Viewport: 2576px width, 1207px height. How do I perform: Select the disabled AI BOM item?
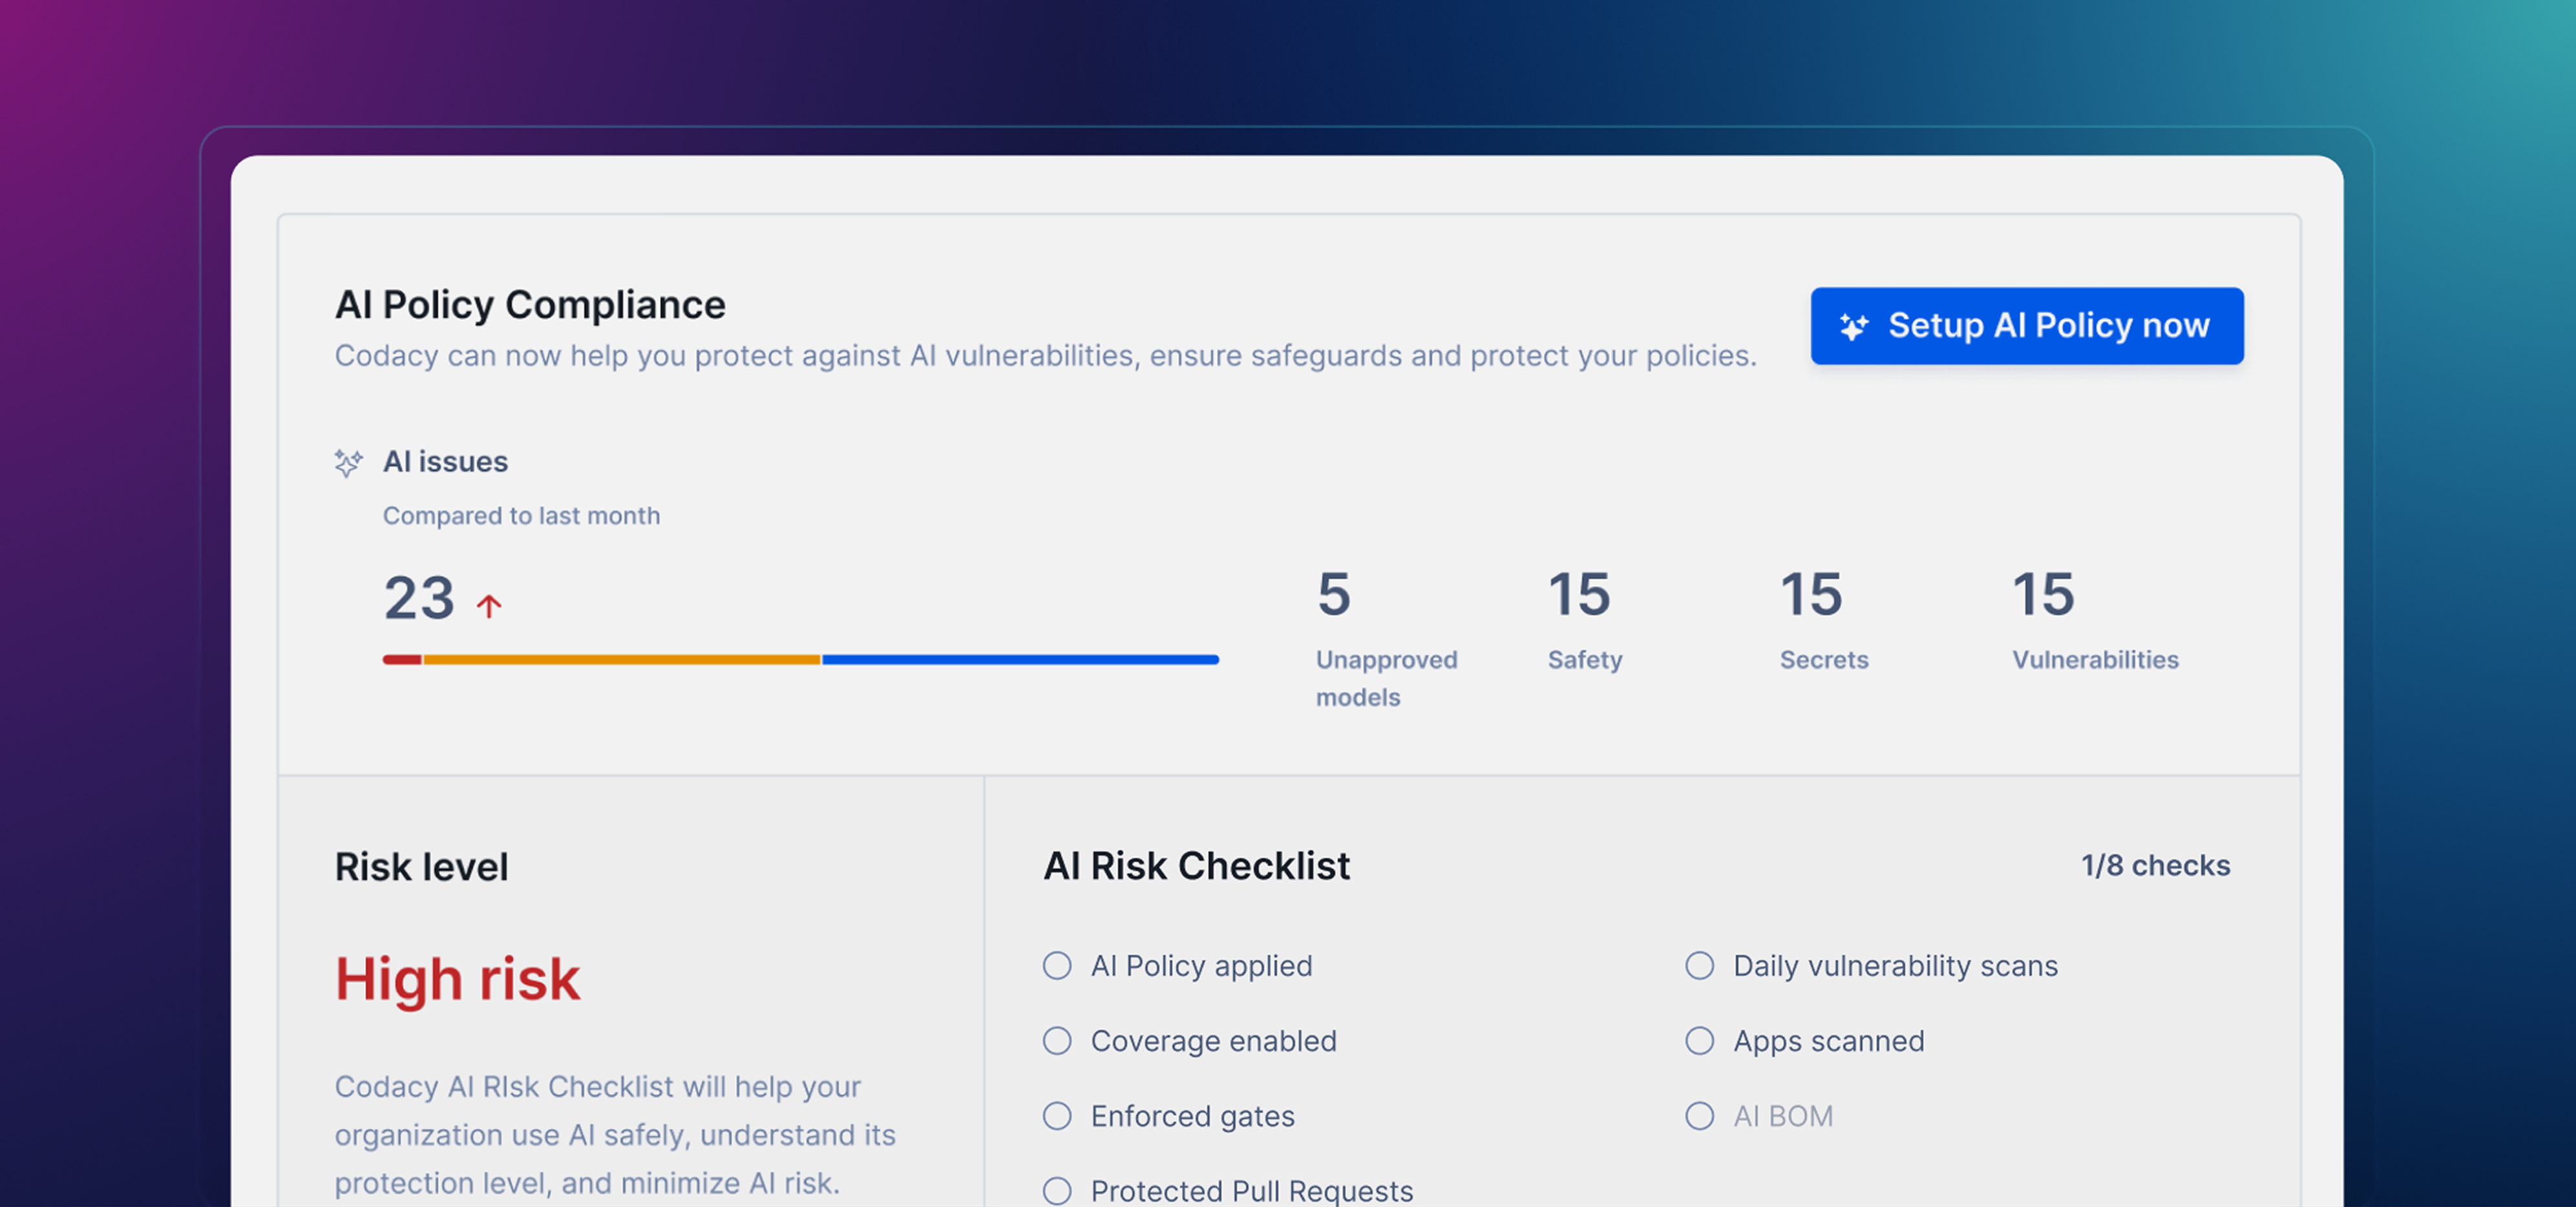(x=1700, y=1117)
